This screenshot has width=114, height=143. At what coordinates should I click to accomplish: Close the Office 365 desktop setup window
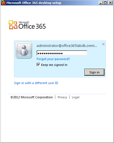click(x=110, y=3)
